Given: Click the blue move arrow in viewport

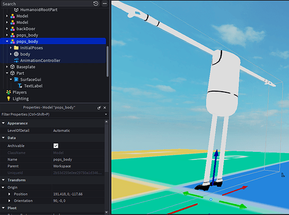Looking at the screenshot, I should (215, 167).
